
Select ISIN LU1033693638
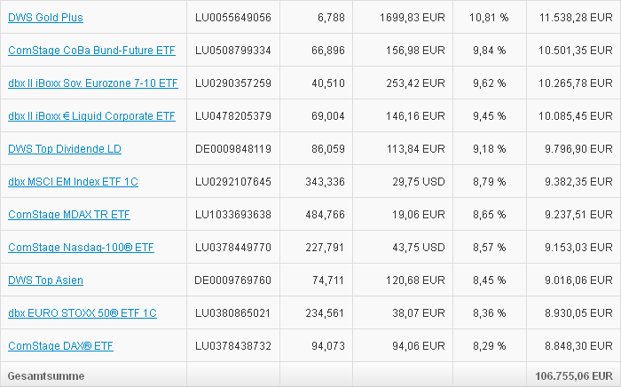[x=233, y=215]
